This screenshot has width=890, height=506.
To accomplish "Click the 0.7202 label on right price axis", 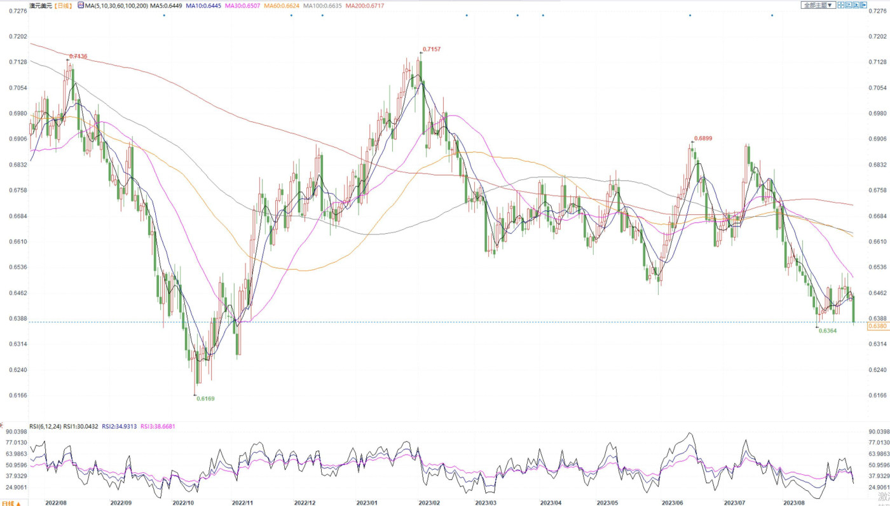I will click(877, 36).
